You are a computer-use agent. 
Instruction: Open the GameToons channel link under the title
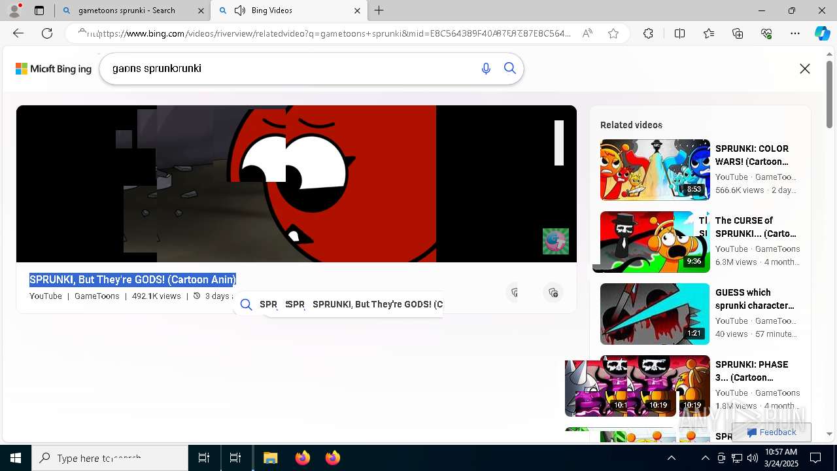coord(97,296)
